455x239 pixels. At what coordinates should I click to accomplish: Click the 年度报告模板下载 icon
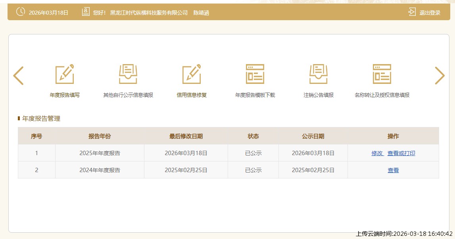tap(255, 74)
